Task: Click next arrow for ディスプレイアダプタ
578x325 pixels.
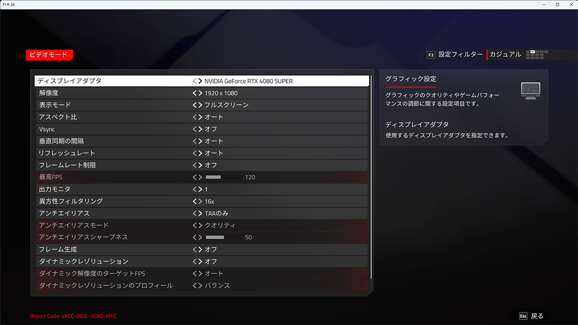Action: point(200,81)
